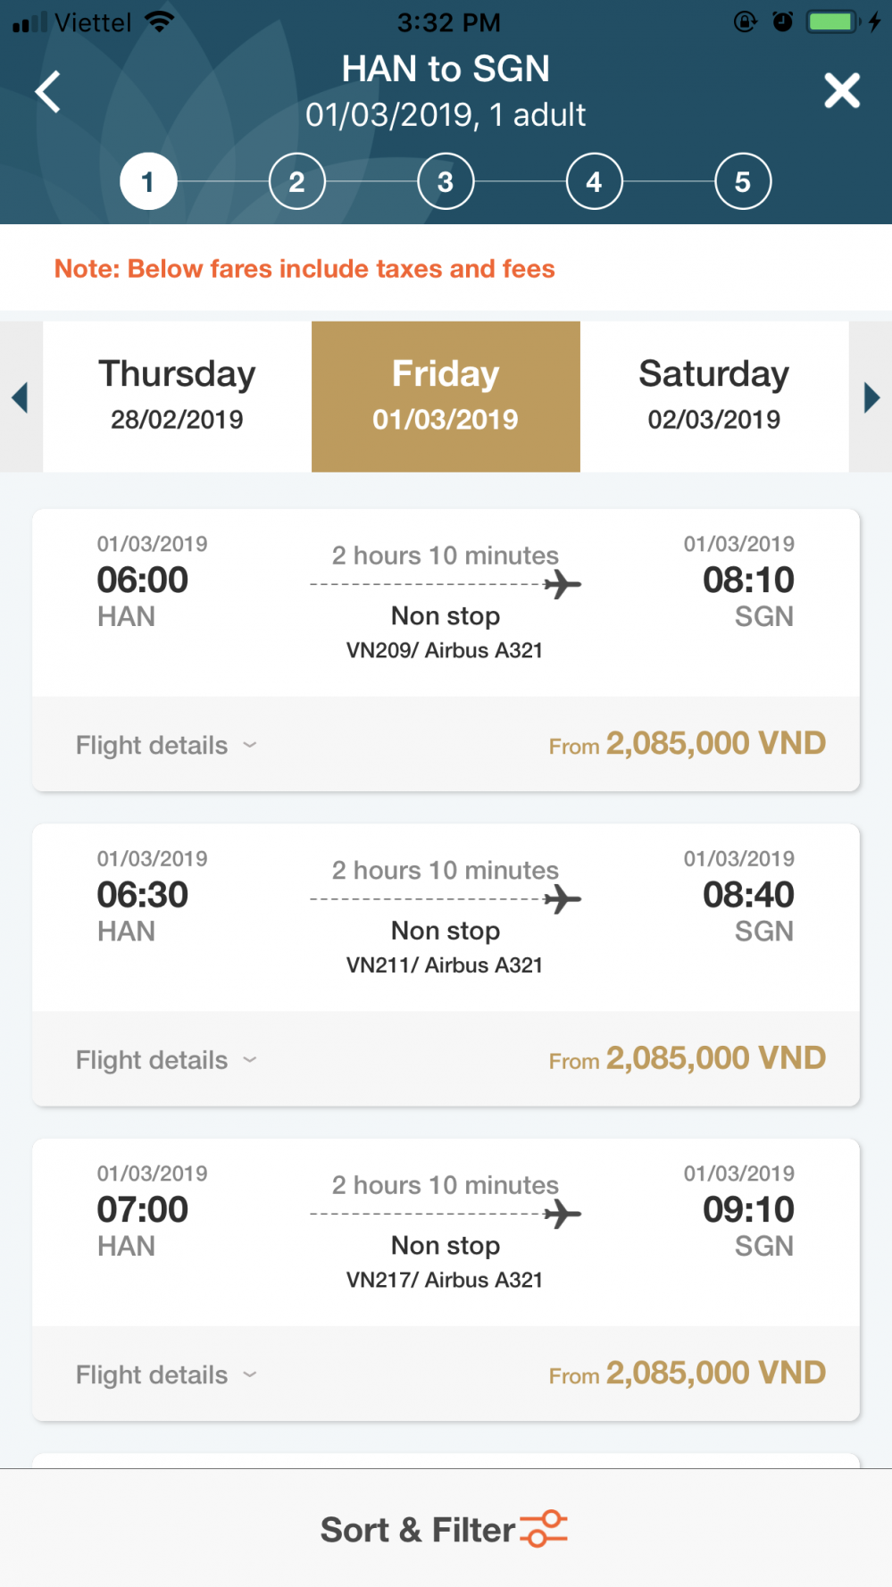892x1587 pixels.
Task: Open the Sort & Filter sliders icon
Action: pyautogui.click(x=544, y=1528)
